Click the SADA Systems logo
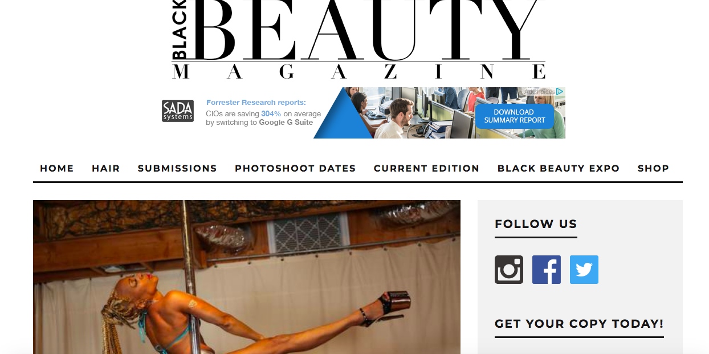This screenshot has height=354, width=709. click(x=178, y=111)
